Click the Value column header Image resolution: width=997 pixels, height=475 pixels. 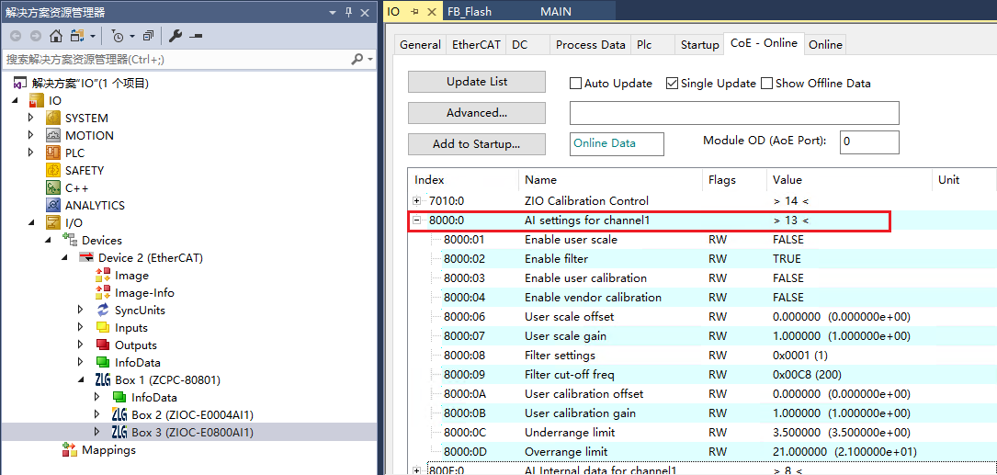point(849,180)
